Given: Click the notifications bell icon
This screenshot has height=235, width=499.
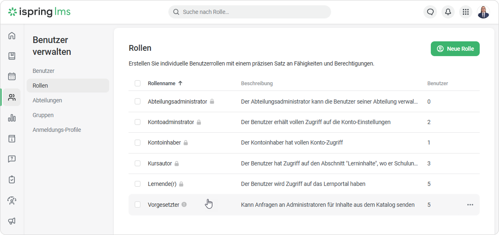Looking at the screenshot, I should coord(448,12).
